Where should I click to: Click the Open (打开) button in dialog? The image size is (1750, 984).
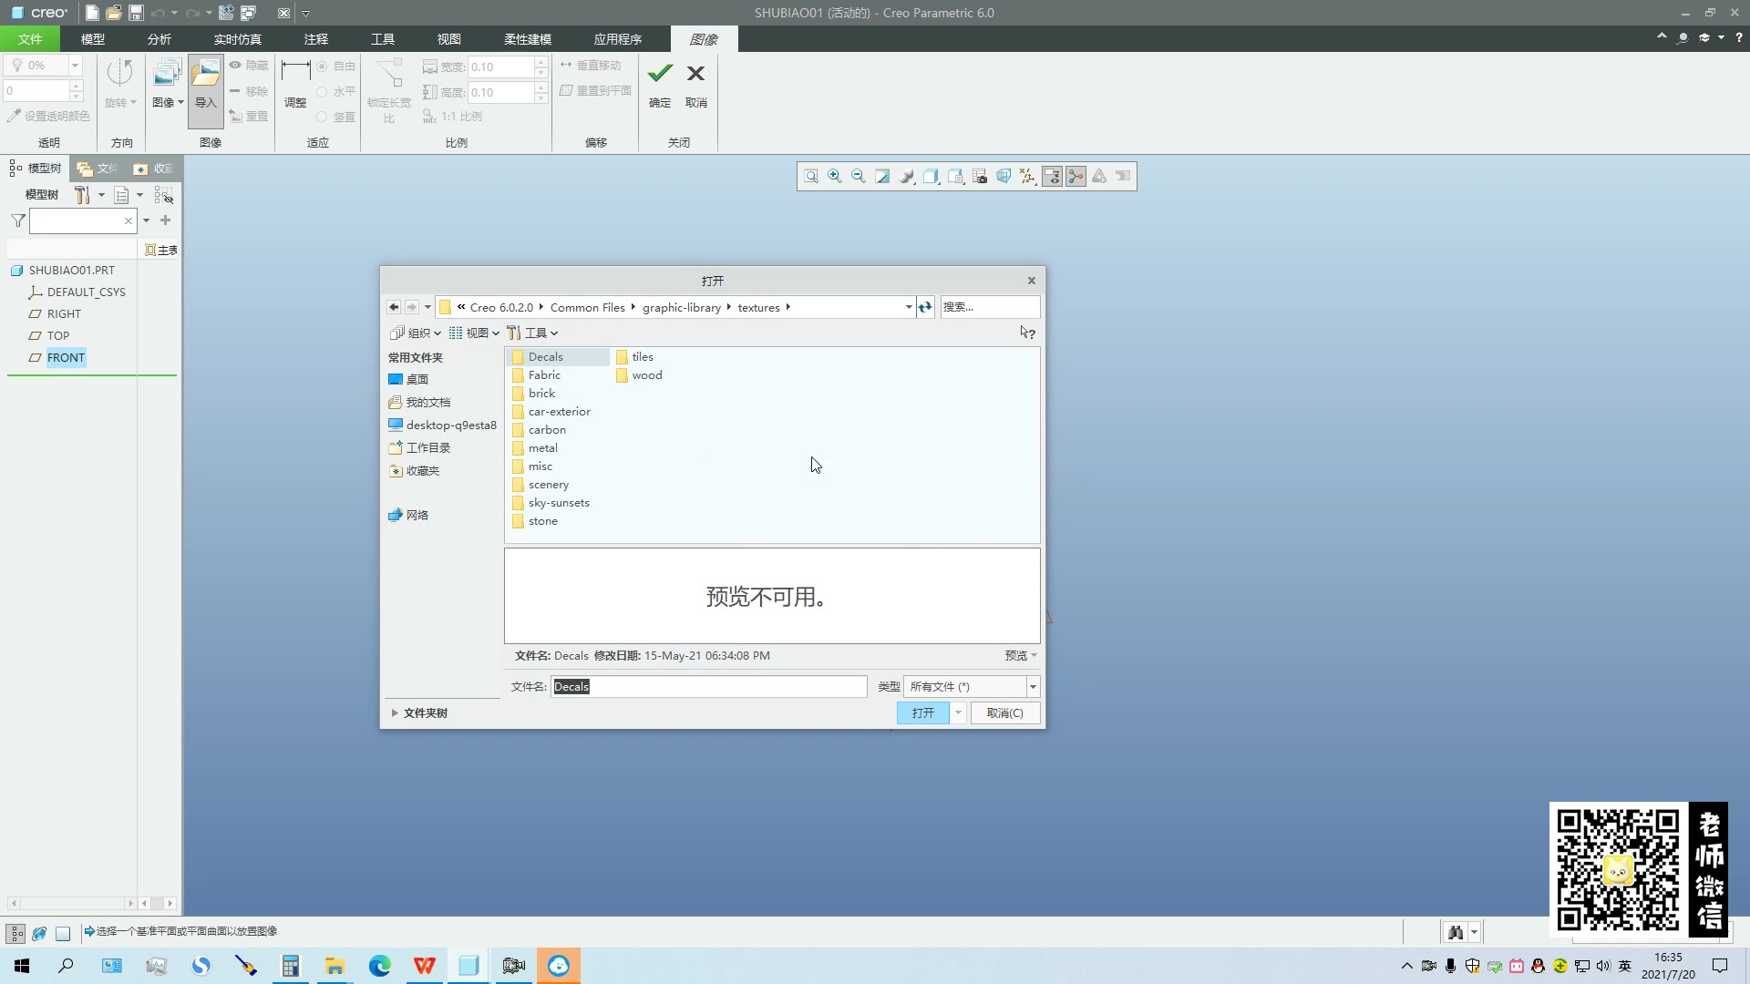click(922, 713)
